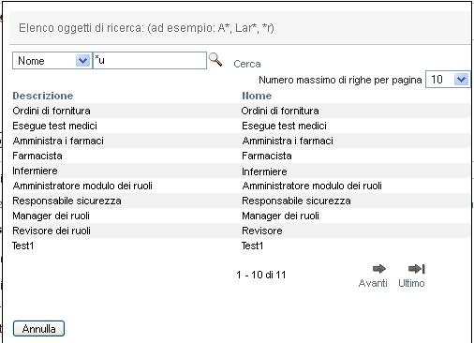Click the Ultimo last-page arrow icon

point(417,269)
